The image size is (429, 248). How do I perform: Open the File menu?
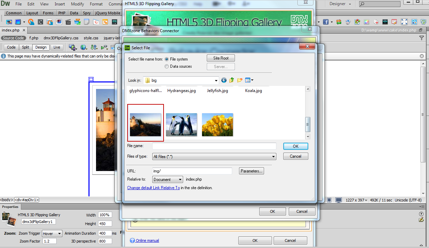pos(19,4)
